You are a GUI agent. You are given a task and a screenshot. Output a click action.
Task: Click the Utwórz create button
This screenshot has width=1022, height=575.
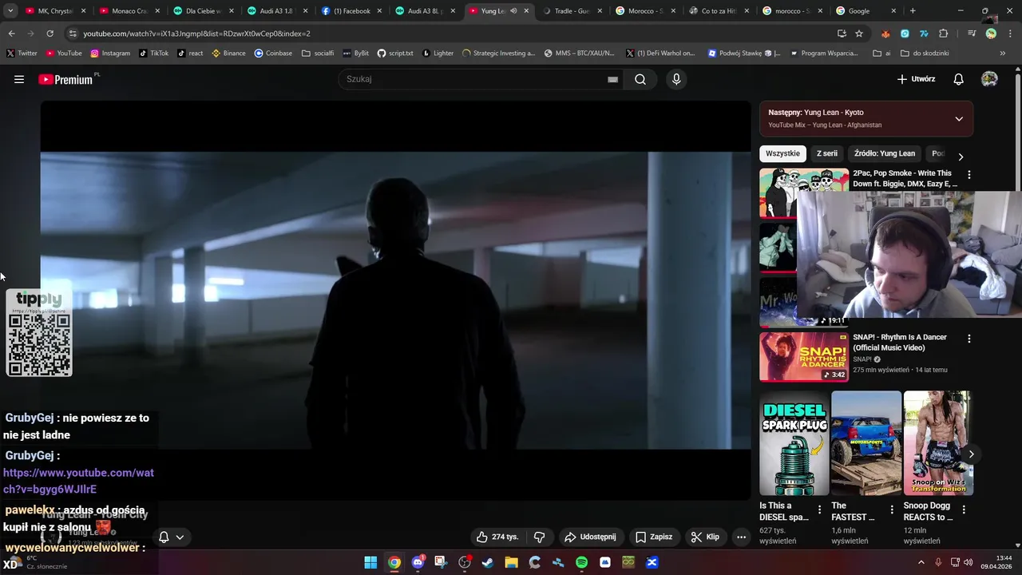click(916, 79)
